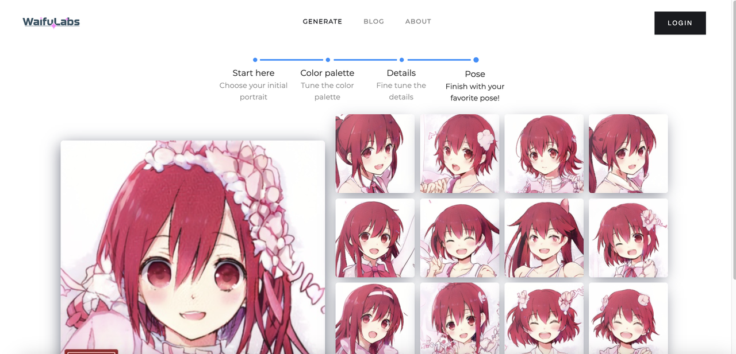Choose first-row pose with closed-mouth smile
736x354 pixels.
544,153
